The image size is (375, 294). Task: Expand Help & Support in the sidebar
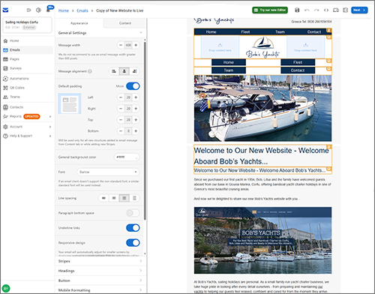28,136
